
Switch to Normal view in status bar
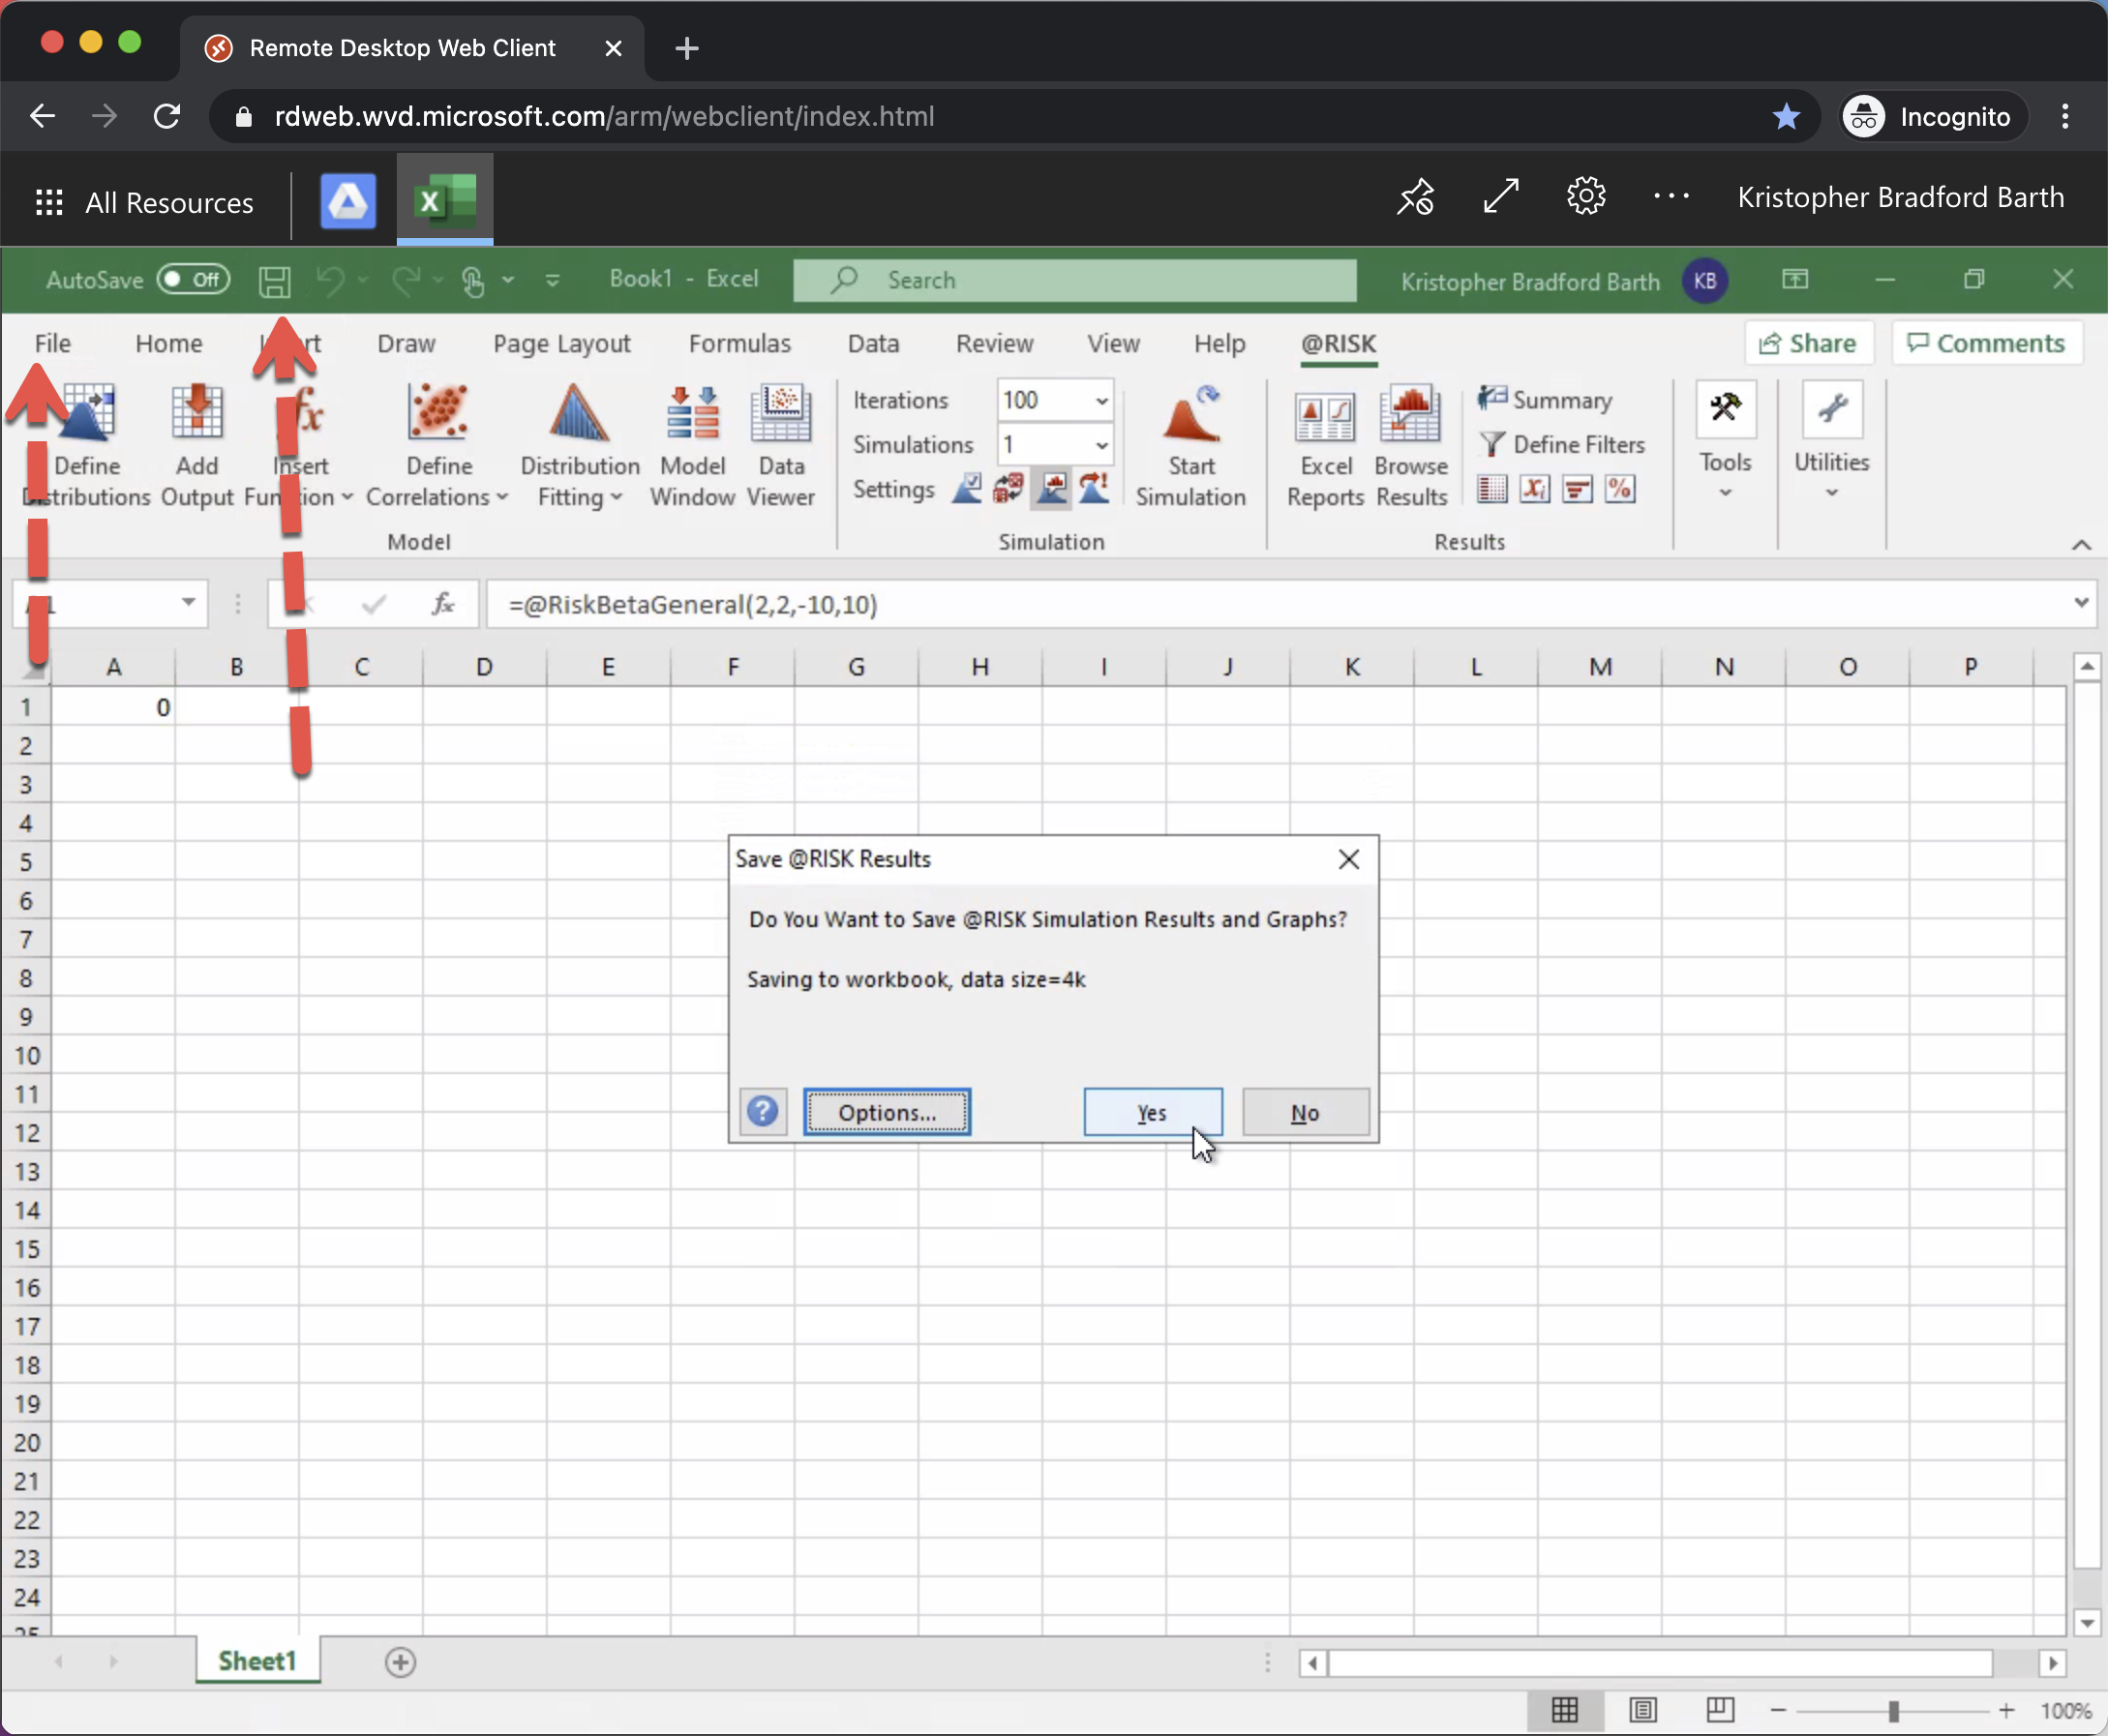coord(1565,1710)
